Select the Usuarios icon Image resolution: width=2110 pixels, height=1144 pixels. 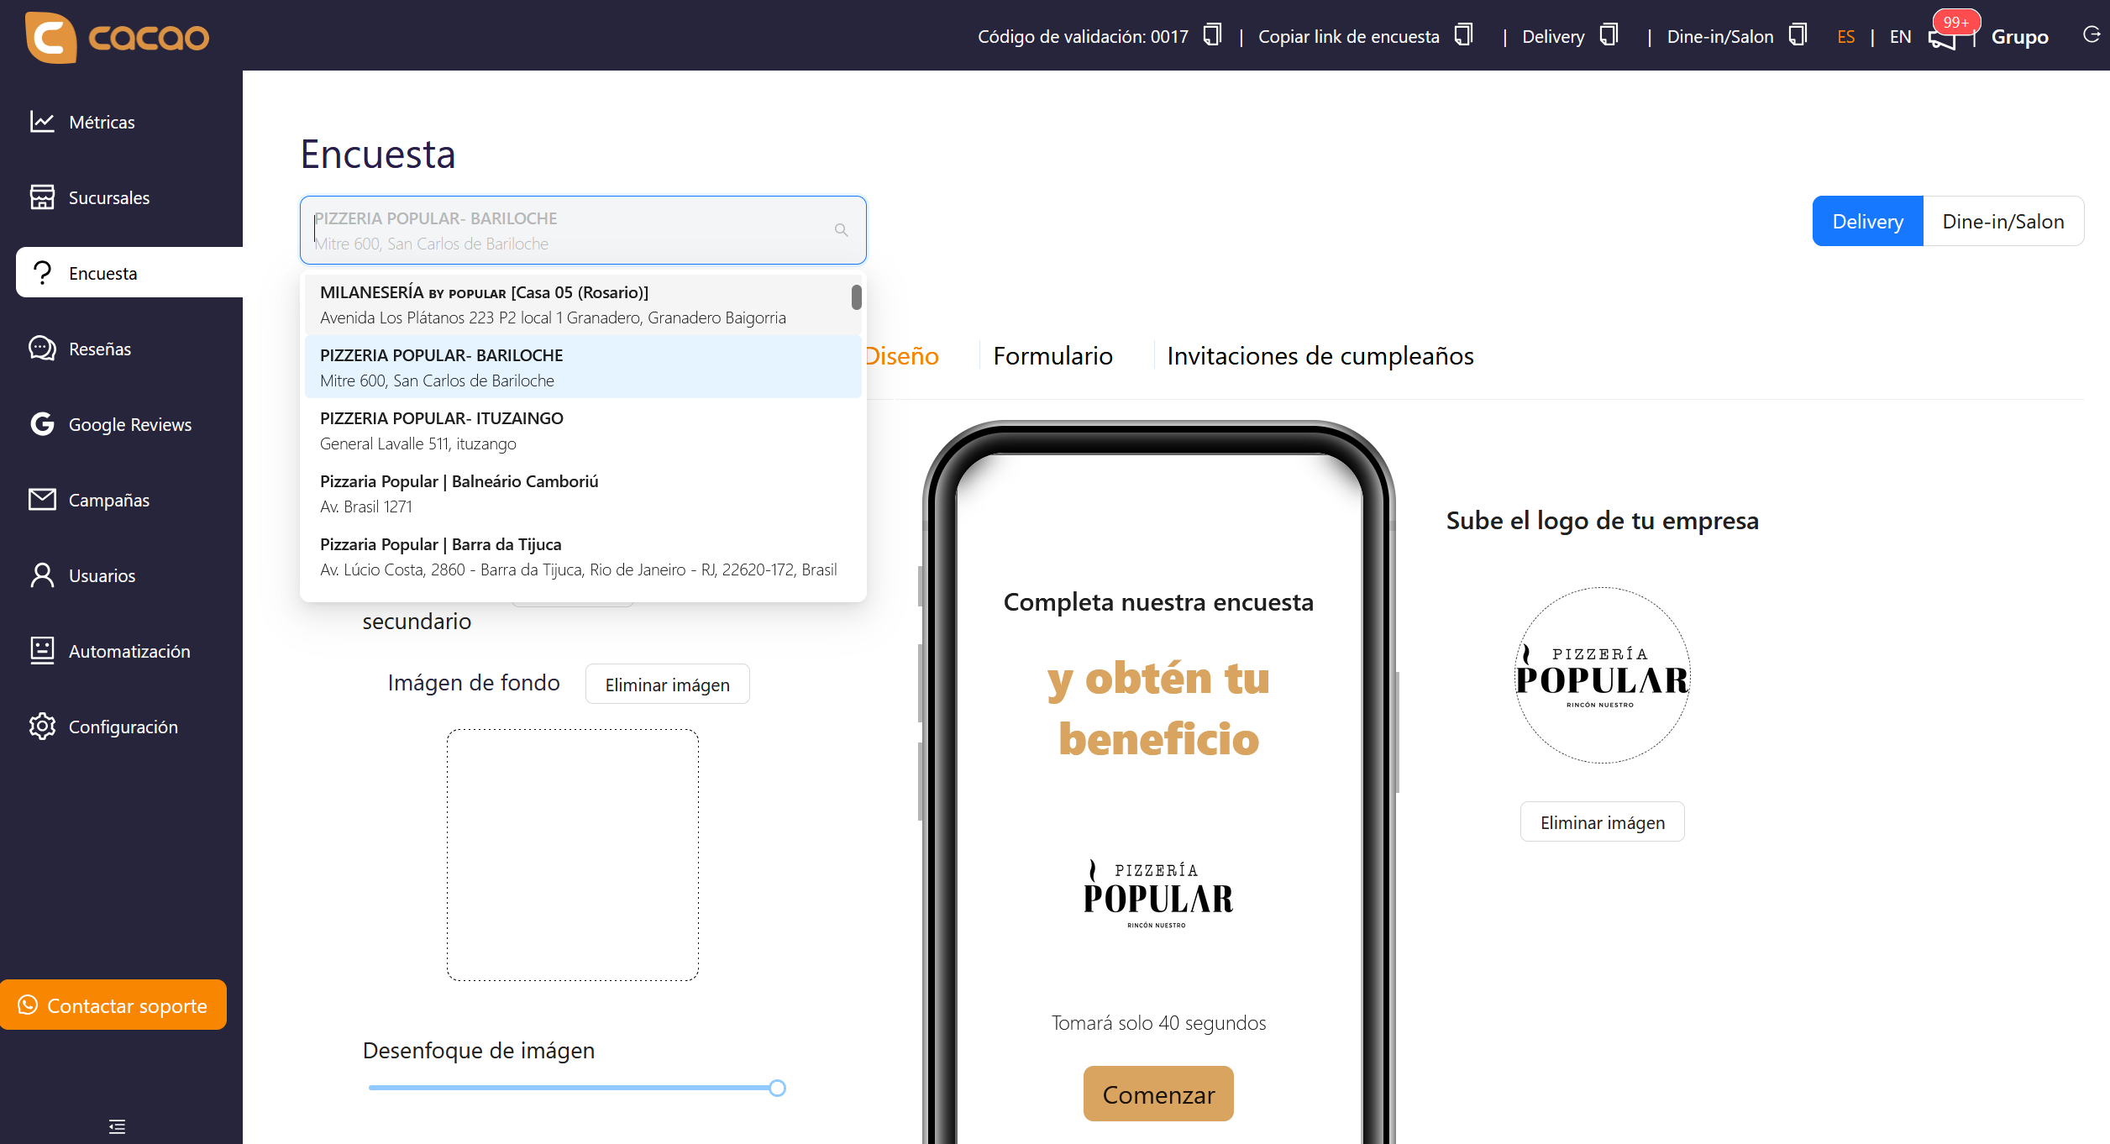point(43,575)
